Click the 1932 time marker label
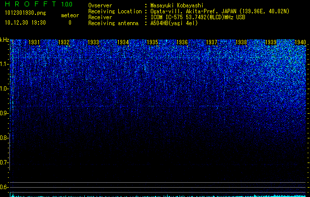 (64, 42)
